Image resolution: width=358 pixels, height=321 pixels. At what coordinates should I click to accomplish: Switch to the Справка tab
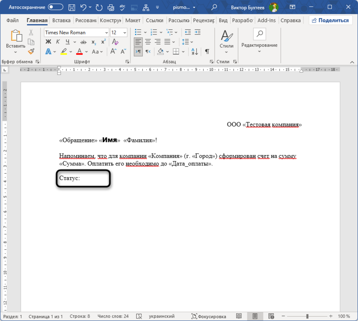point(290,20)
